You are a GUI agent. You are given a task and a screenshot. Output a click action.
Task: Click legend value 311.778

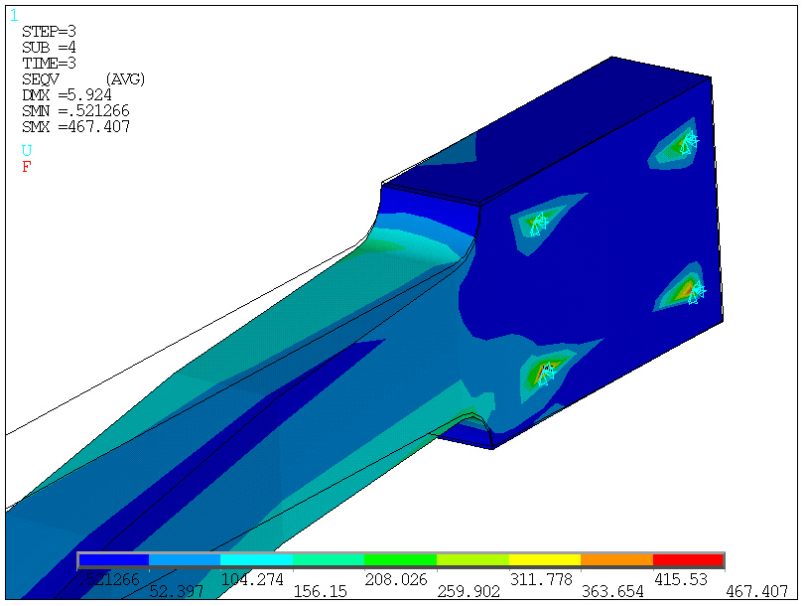coord(540,580)
